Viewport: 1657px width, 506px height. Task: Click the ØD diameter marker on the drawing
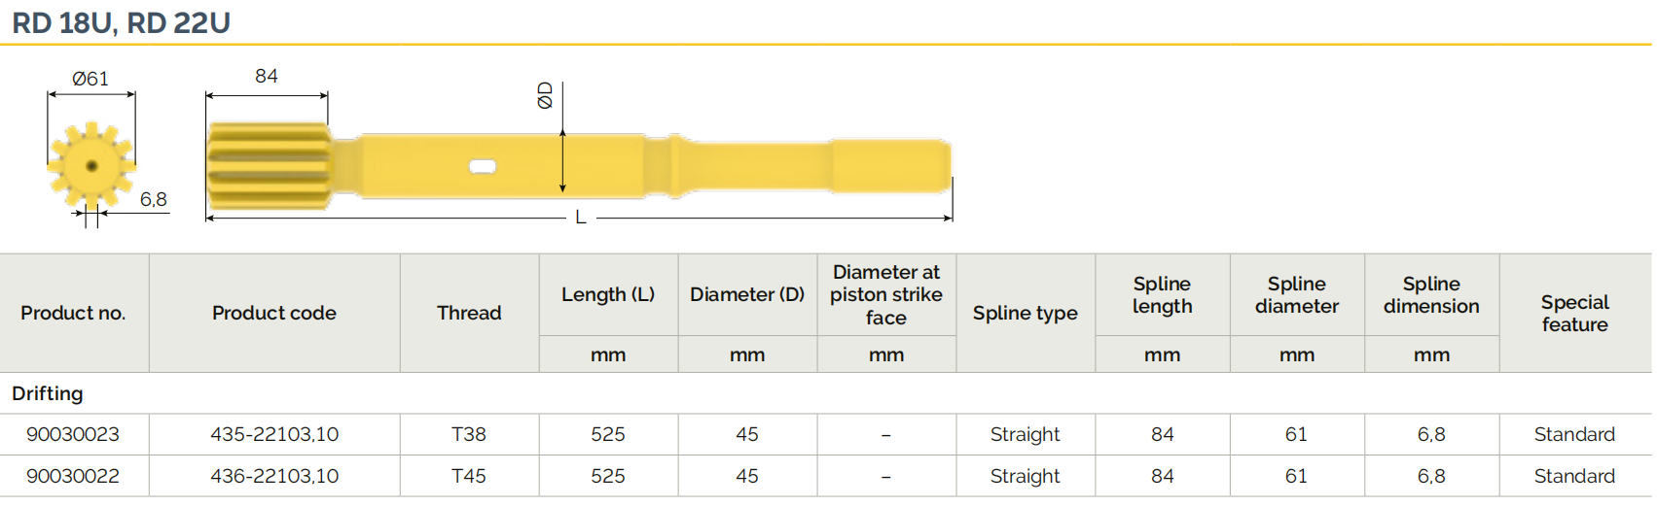(x=545, y=95)
